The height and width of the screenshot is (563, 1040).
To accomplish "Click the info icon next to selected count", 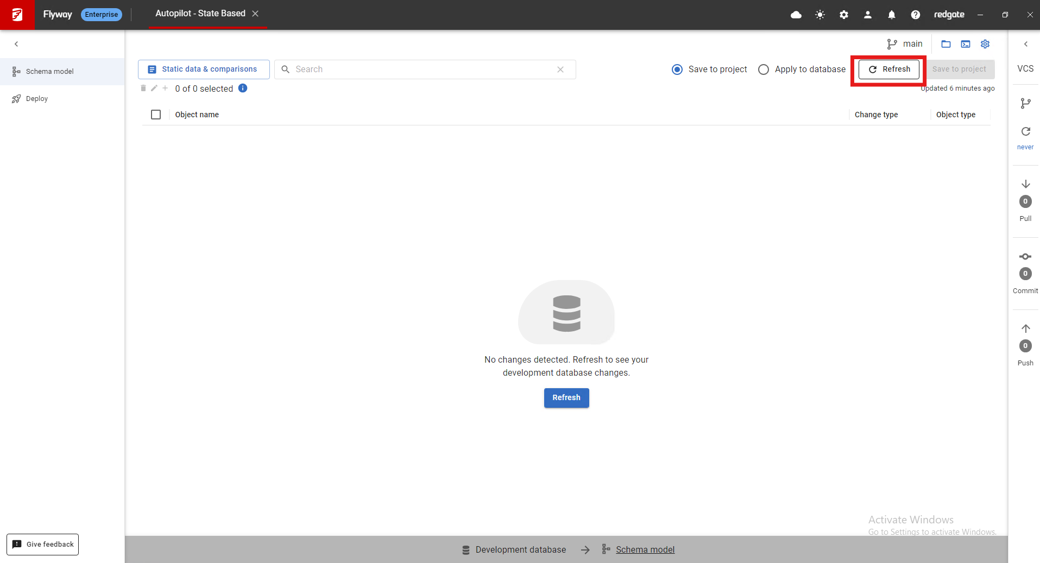I will [x=243, y=88].
